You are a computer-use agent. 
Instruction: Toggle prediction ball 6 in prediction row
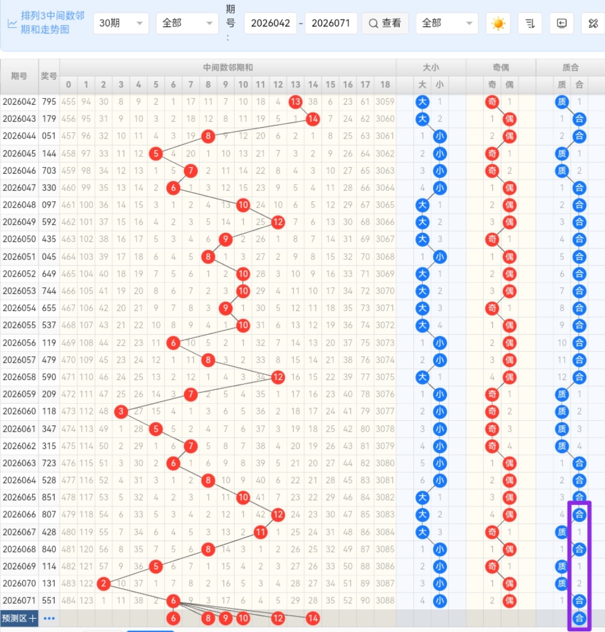[173, 618]
